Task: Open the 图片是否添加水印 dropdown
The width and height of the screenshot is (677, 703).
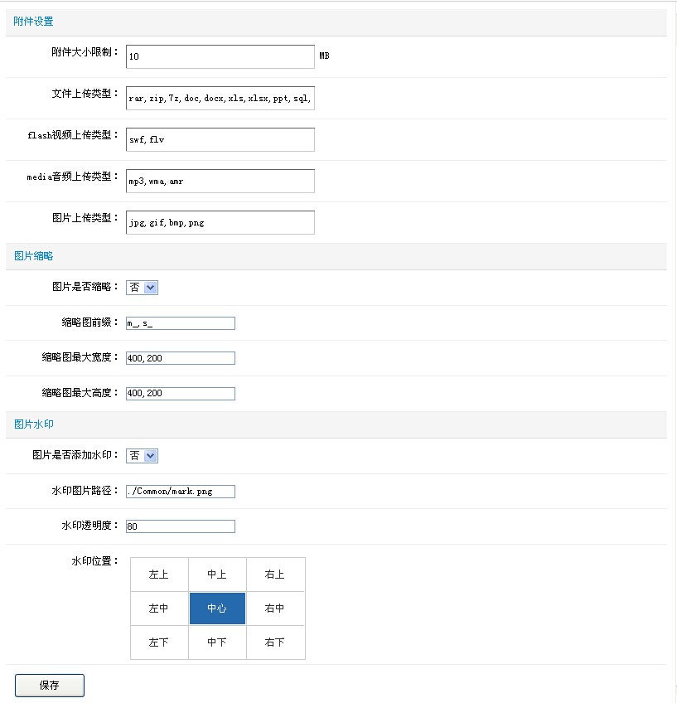Action: (142, 456)
